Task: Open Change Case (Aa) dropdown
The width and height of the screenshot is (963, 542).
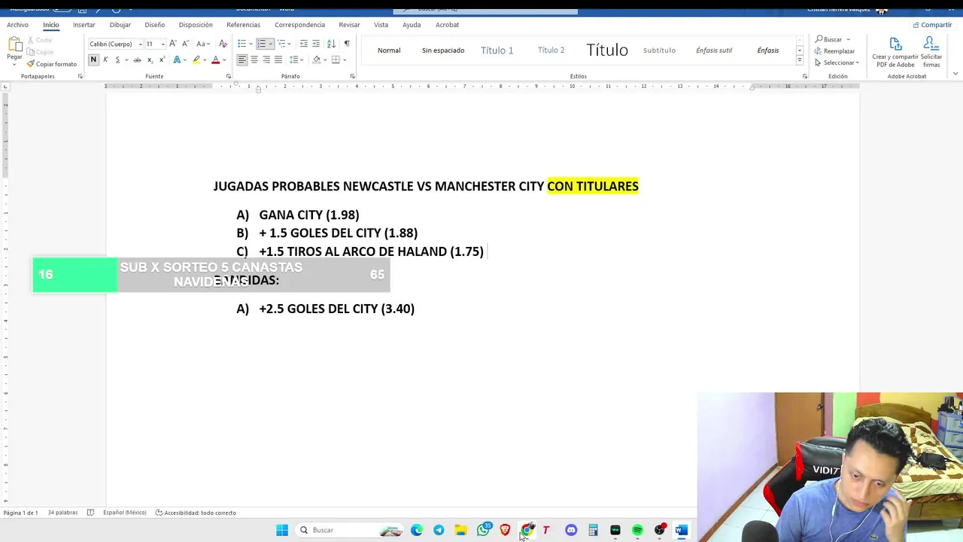Action: (x=203, y=44)
